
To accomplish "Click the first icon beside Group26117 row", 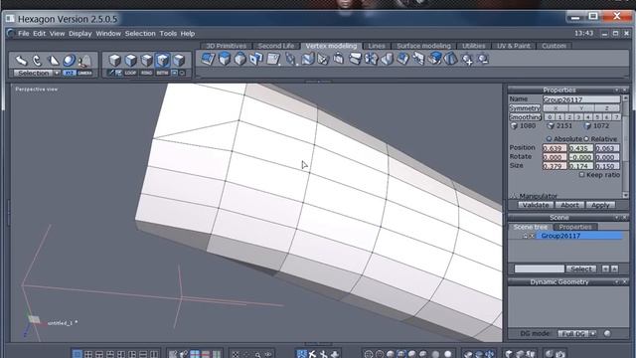I will pos(526,236).
